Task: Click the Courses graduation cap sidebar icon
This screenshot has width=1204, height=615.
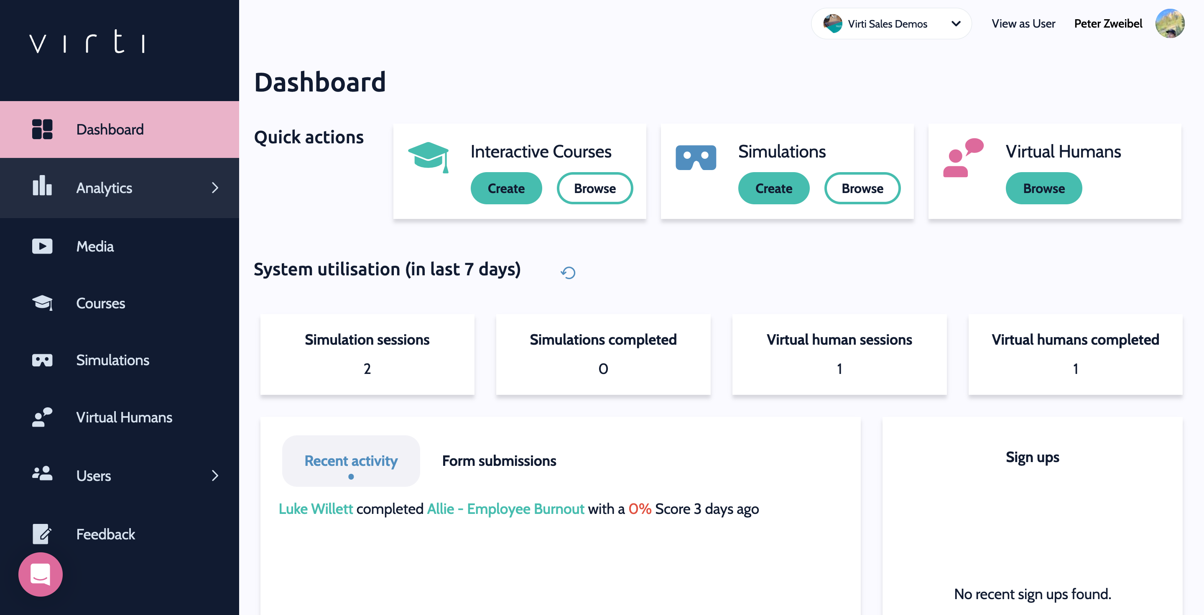Action: [x=42, y=303]
